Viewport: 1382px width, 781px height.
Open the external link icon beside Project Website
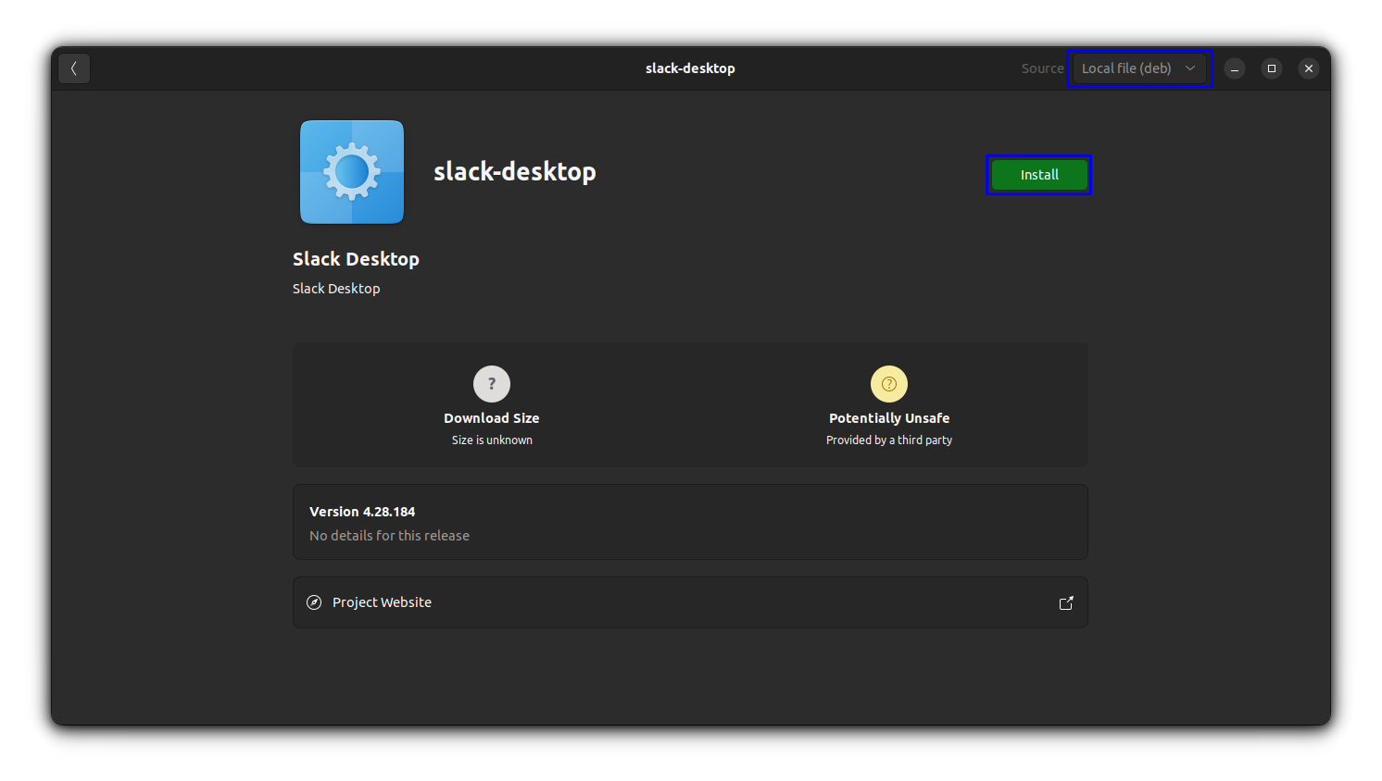click(x=1065, y=602)
